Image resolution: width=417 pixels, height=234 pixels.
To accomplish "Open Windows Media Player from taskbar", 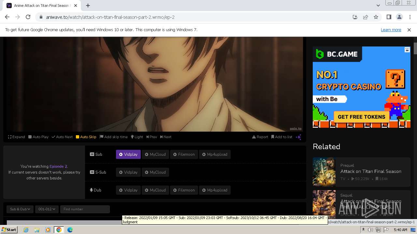I will (48, 230).
